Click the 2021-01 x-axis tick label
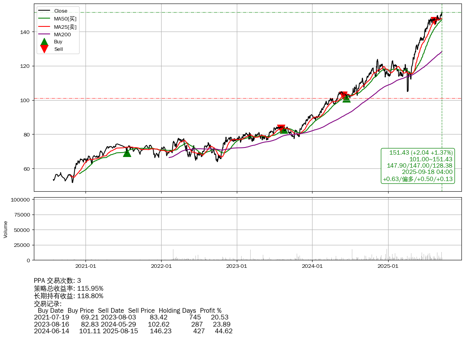Image resolution: width=465 pixels, height=338 pixels. 86,266
